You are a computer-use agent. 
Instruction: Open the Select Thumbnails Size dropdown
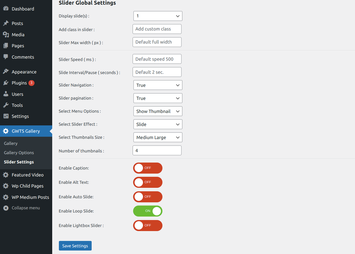(158, 137)
